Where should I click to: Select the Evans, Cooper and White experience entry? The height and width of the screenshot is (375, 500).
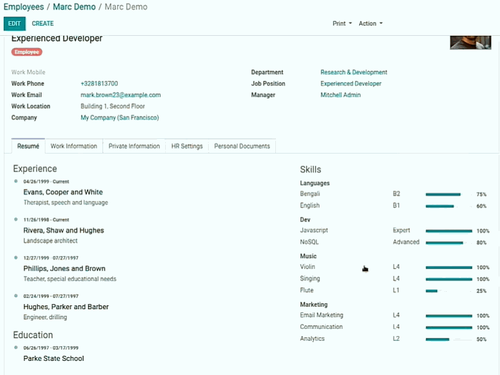(63, 192)
